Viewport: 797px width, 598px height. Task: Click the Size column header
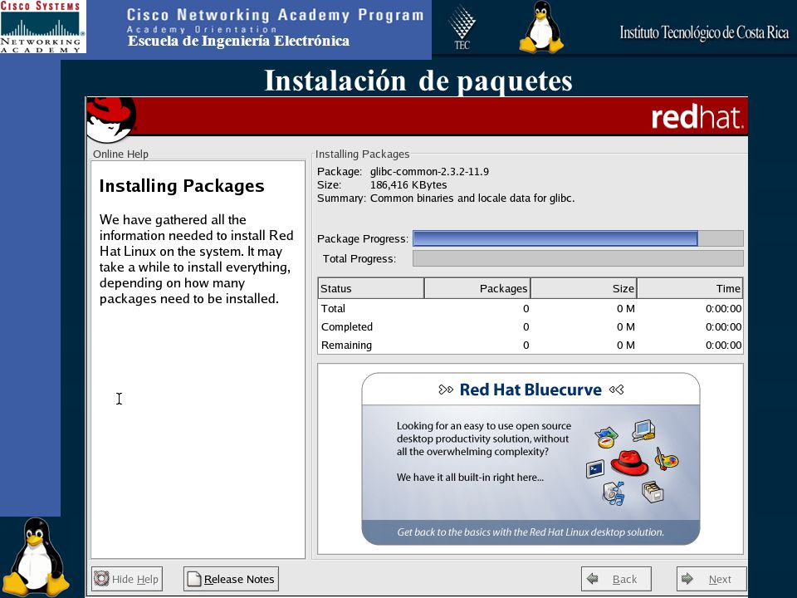584,288
